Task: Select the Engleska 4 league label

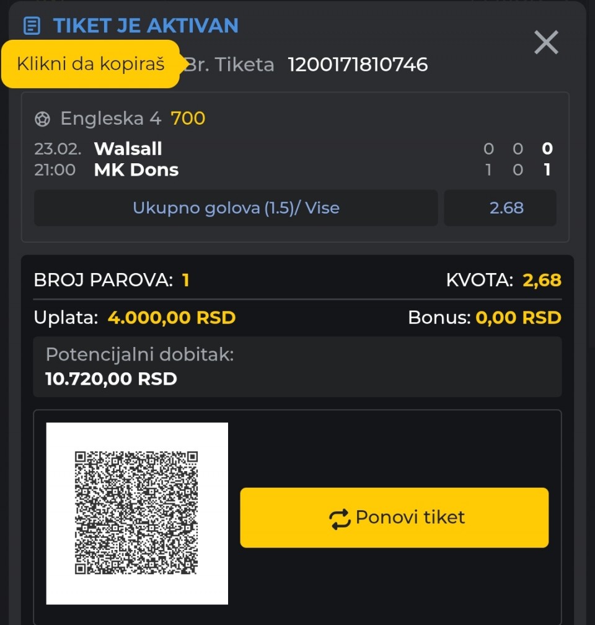Action: click(x=110, y=118)
